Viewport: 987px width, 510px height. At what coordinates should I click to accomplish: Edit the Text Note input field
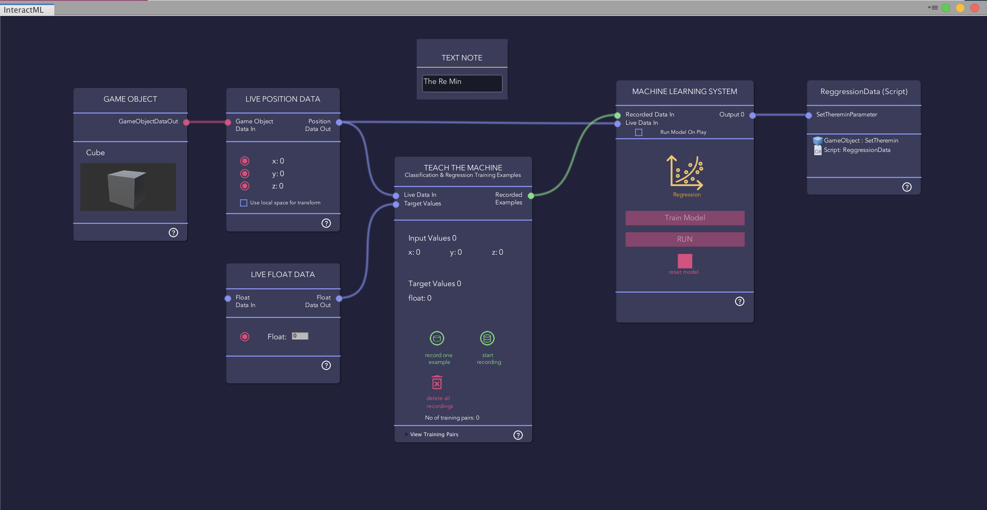[x=462, y=81]
